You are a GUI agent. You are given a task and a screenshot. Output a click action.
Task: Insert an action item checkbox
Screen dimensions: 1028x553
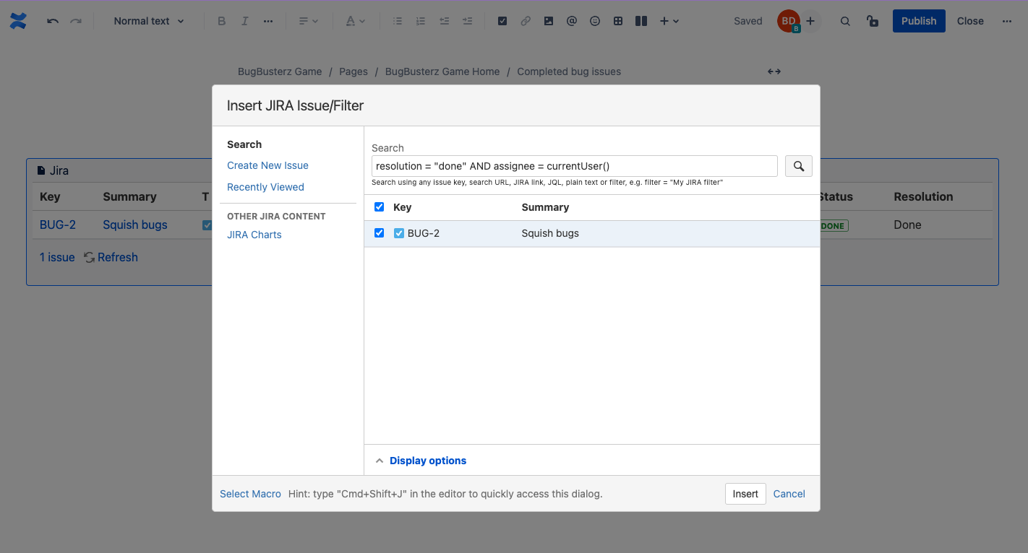[x=502, y=21]
